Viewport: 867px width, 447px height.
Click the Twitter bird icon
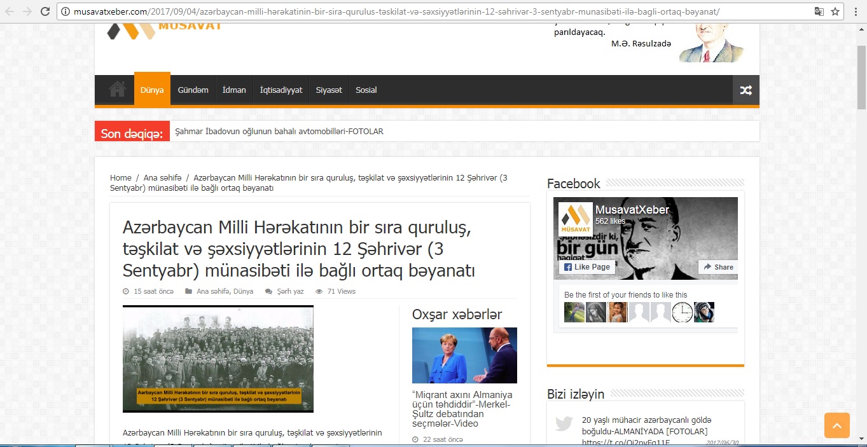tap(564, 424)
